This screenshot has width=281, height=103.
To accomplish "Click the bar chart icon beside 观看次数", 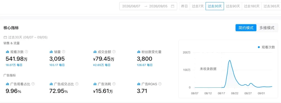I will coord(8,52).
